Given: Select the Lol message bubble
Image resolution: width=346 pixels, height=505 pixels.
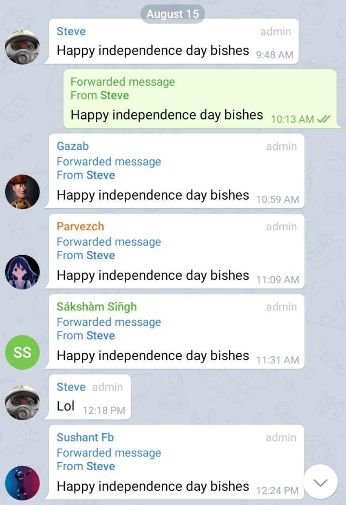Looking at the screenshot, I should tap(88, 397).
